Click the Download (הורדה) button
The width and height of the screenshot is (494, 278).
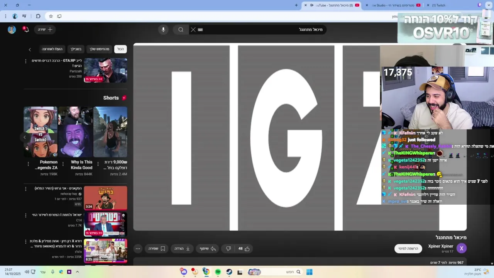pyautogui.click(x=183, y=249)
